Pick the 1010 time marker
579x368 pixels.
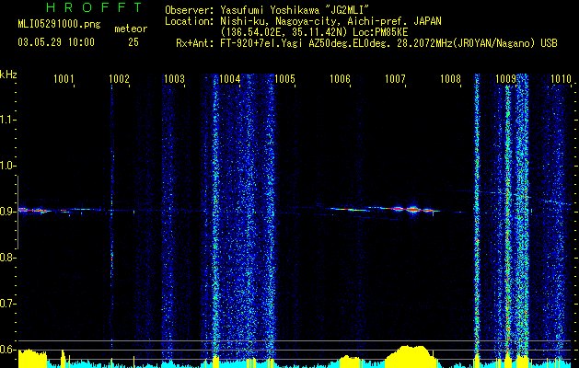[561, 79]
